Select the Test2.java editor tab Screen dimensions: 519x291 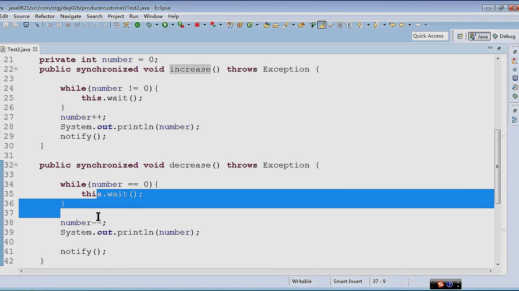(x=19, y=49)
